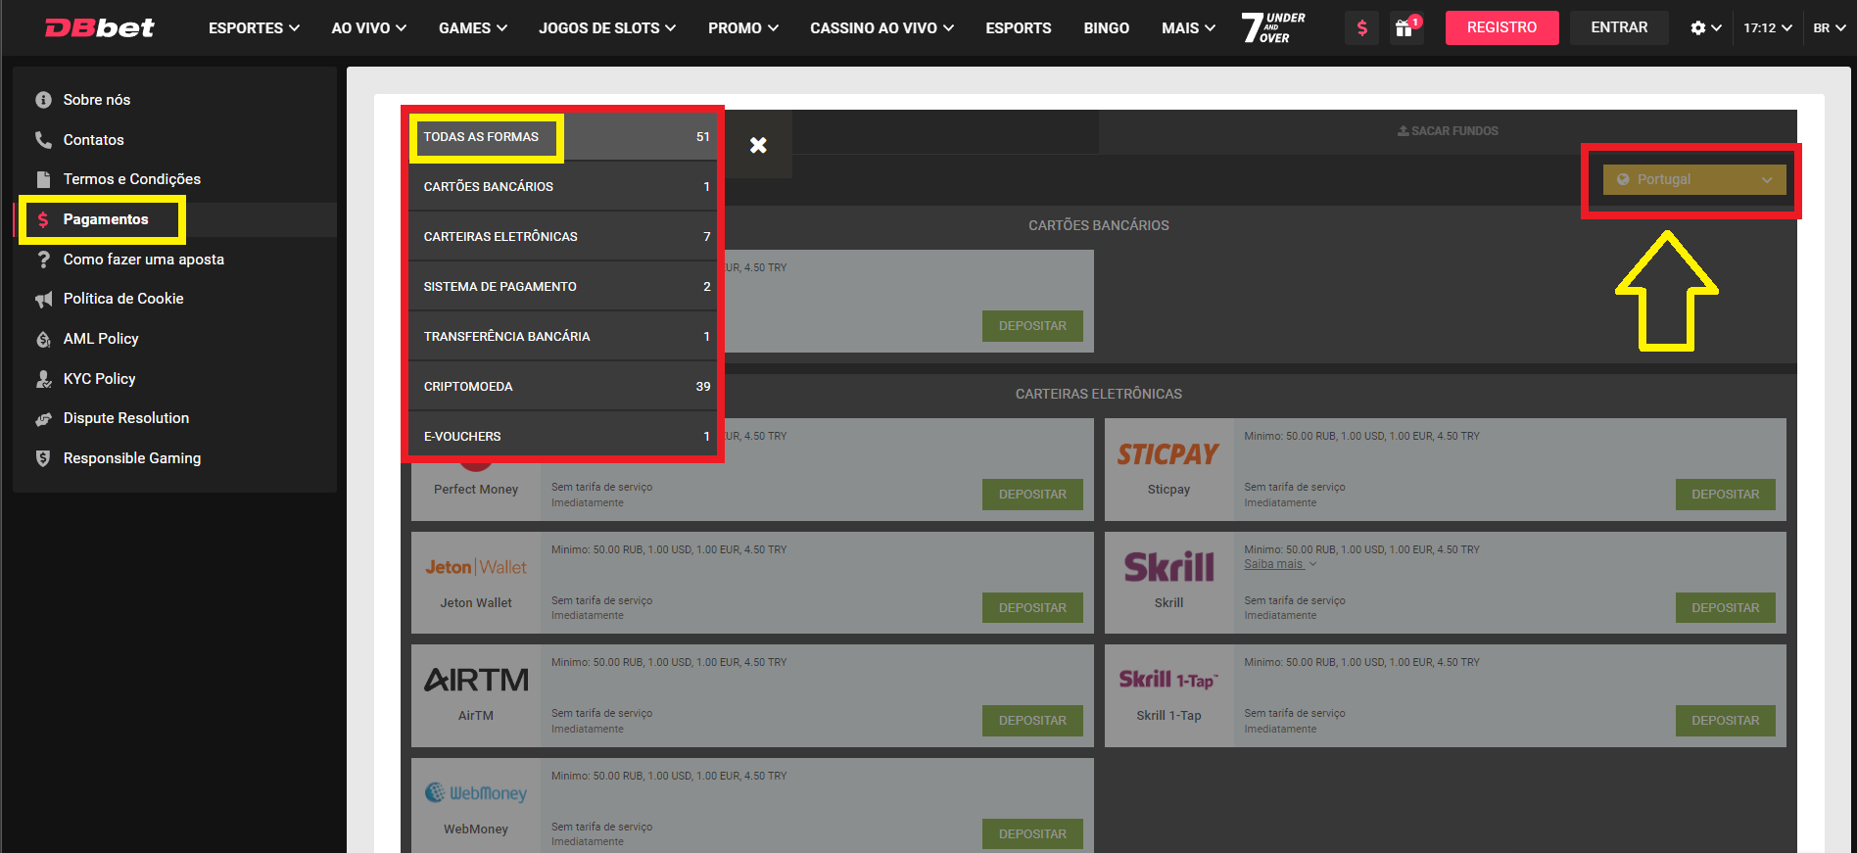This screenshot has width=1857, height=853.
Task: Open Contatos page link
Action: pyautogui.click(x=94, y=140)
